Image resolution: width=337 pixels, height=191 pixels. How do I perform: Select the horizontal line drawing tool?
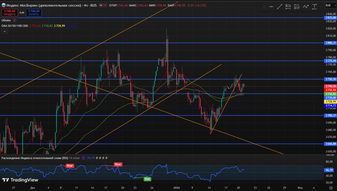(x=271, y=7)
